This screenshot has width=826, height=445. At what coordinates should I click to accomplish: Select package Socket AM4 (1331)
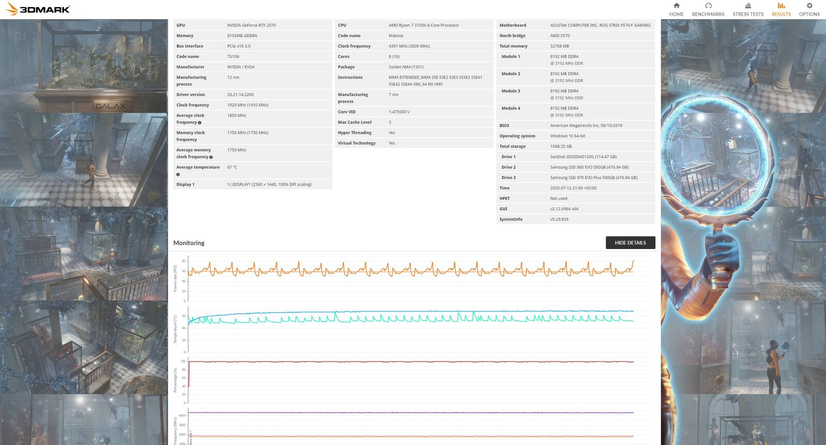point(406,67)
